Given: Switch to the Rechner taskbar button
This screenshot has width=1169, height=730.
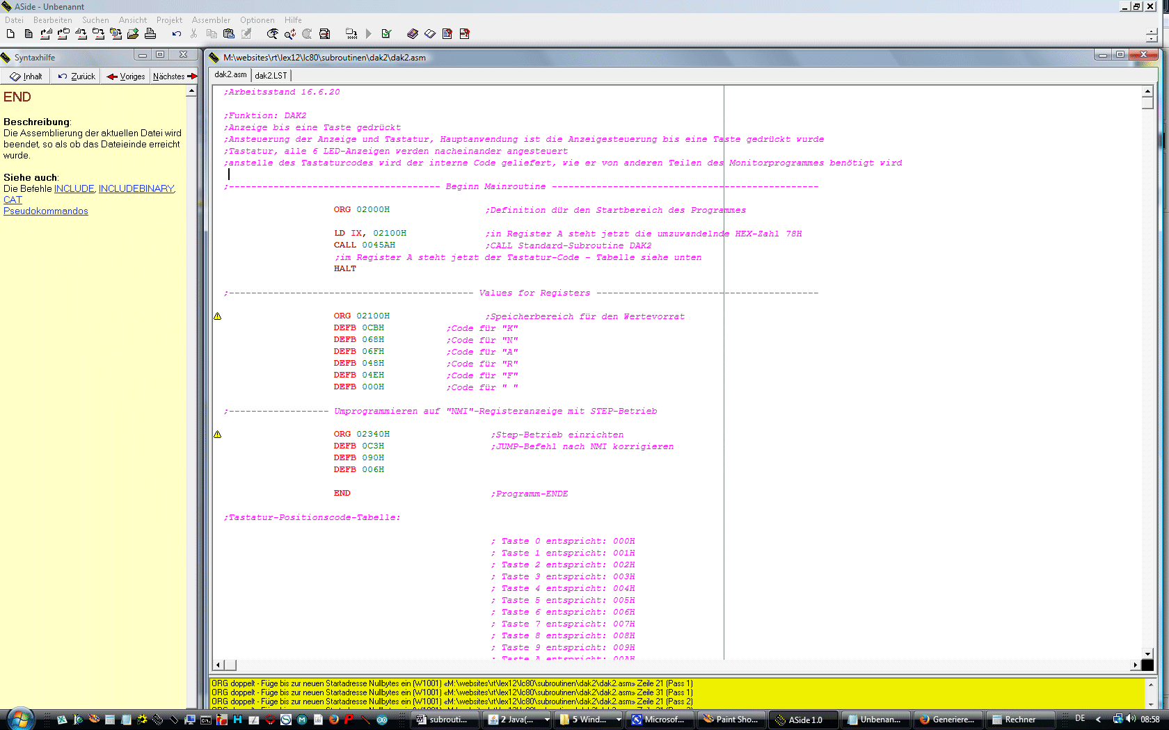Looking at the screenshot, I should (x=1021, y=720).
